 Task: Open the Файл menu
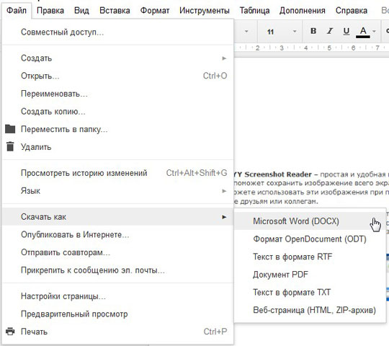point(17,10)
